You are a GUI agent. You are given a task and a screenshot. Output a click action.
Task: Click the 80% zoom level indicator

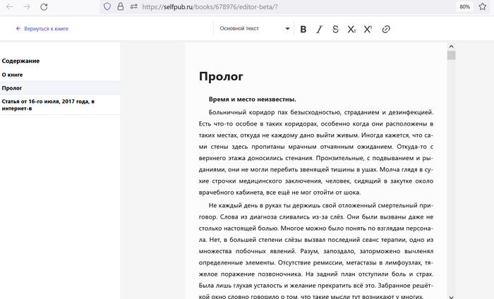tap(465, 6)
